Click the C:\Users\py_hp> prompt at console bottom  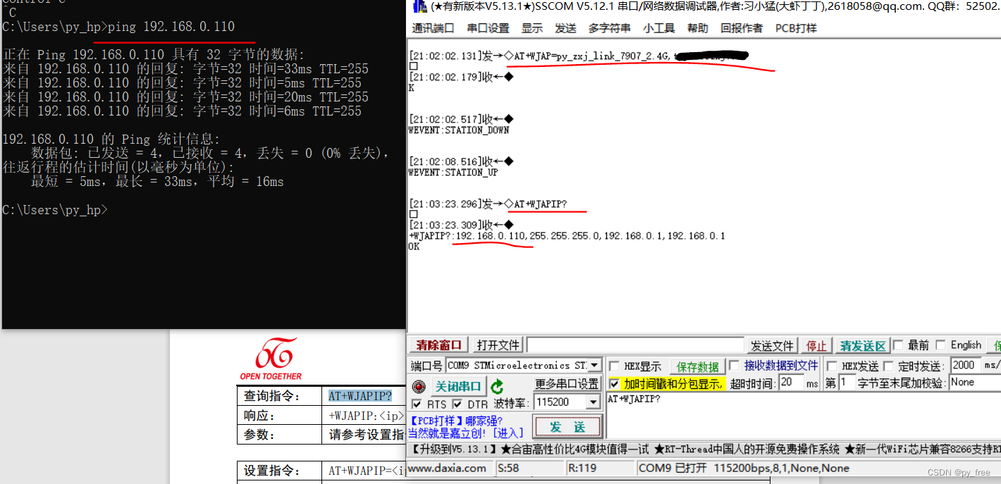(55, 209)
